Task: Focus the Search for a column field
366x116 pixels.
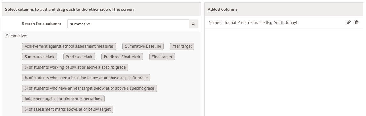Action: pyautogui.click(x=128, y=24)
